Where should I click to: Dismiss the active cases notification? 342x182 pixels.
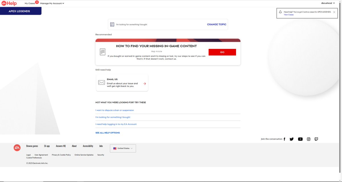[334, 12]
